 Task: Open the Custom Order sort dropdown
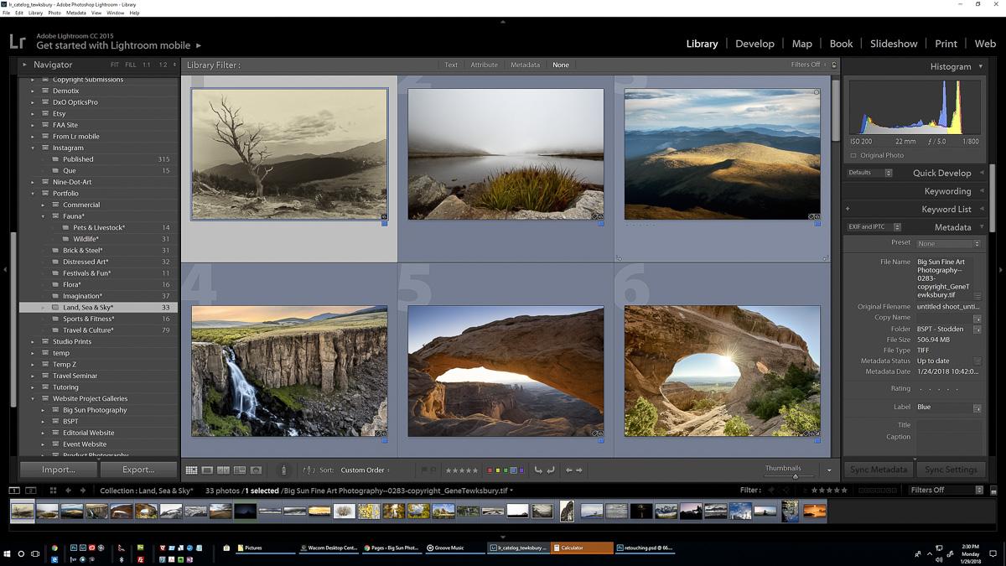point(364,470)
